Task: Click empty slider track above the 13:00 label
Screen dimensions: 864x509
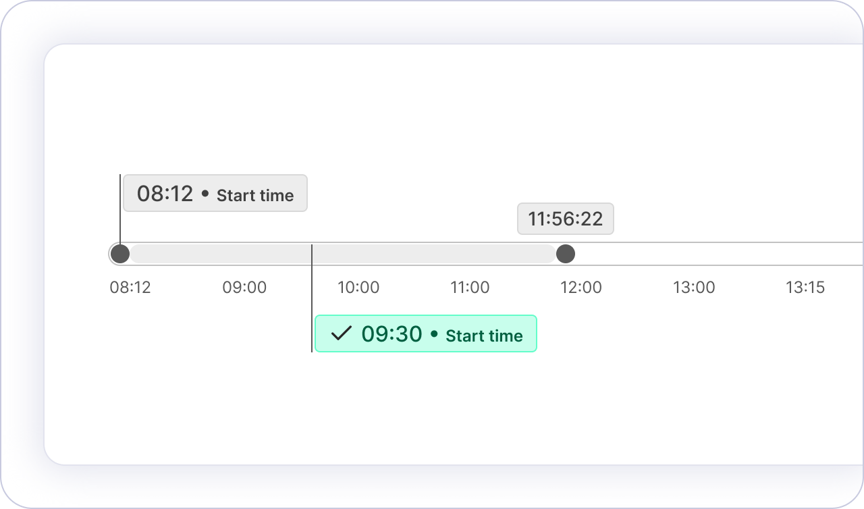Action: pyautogui.click(x=694, y=254)
